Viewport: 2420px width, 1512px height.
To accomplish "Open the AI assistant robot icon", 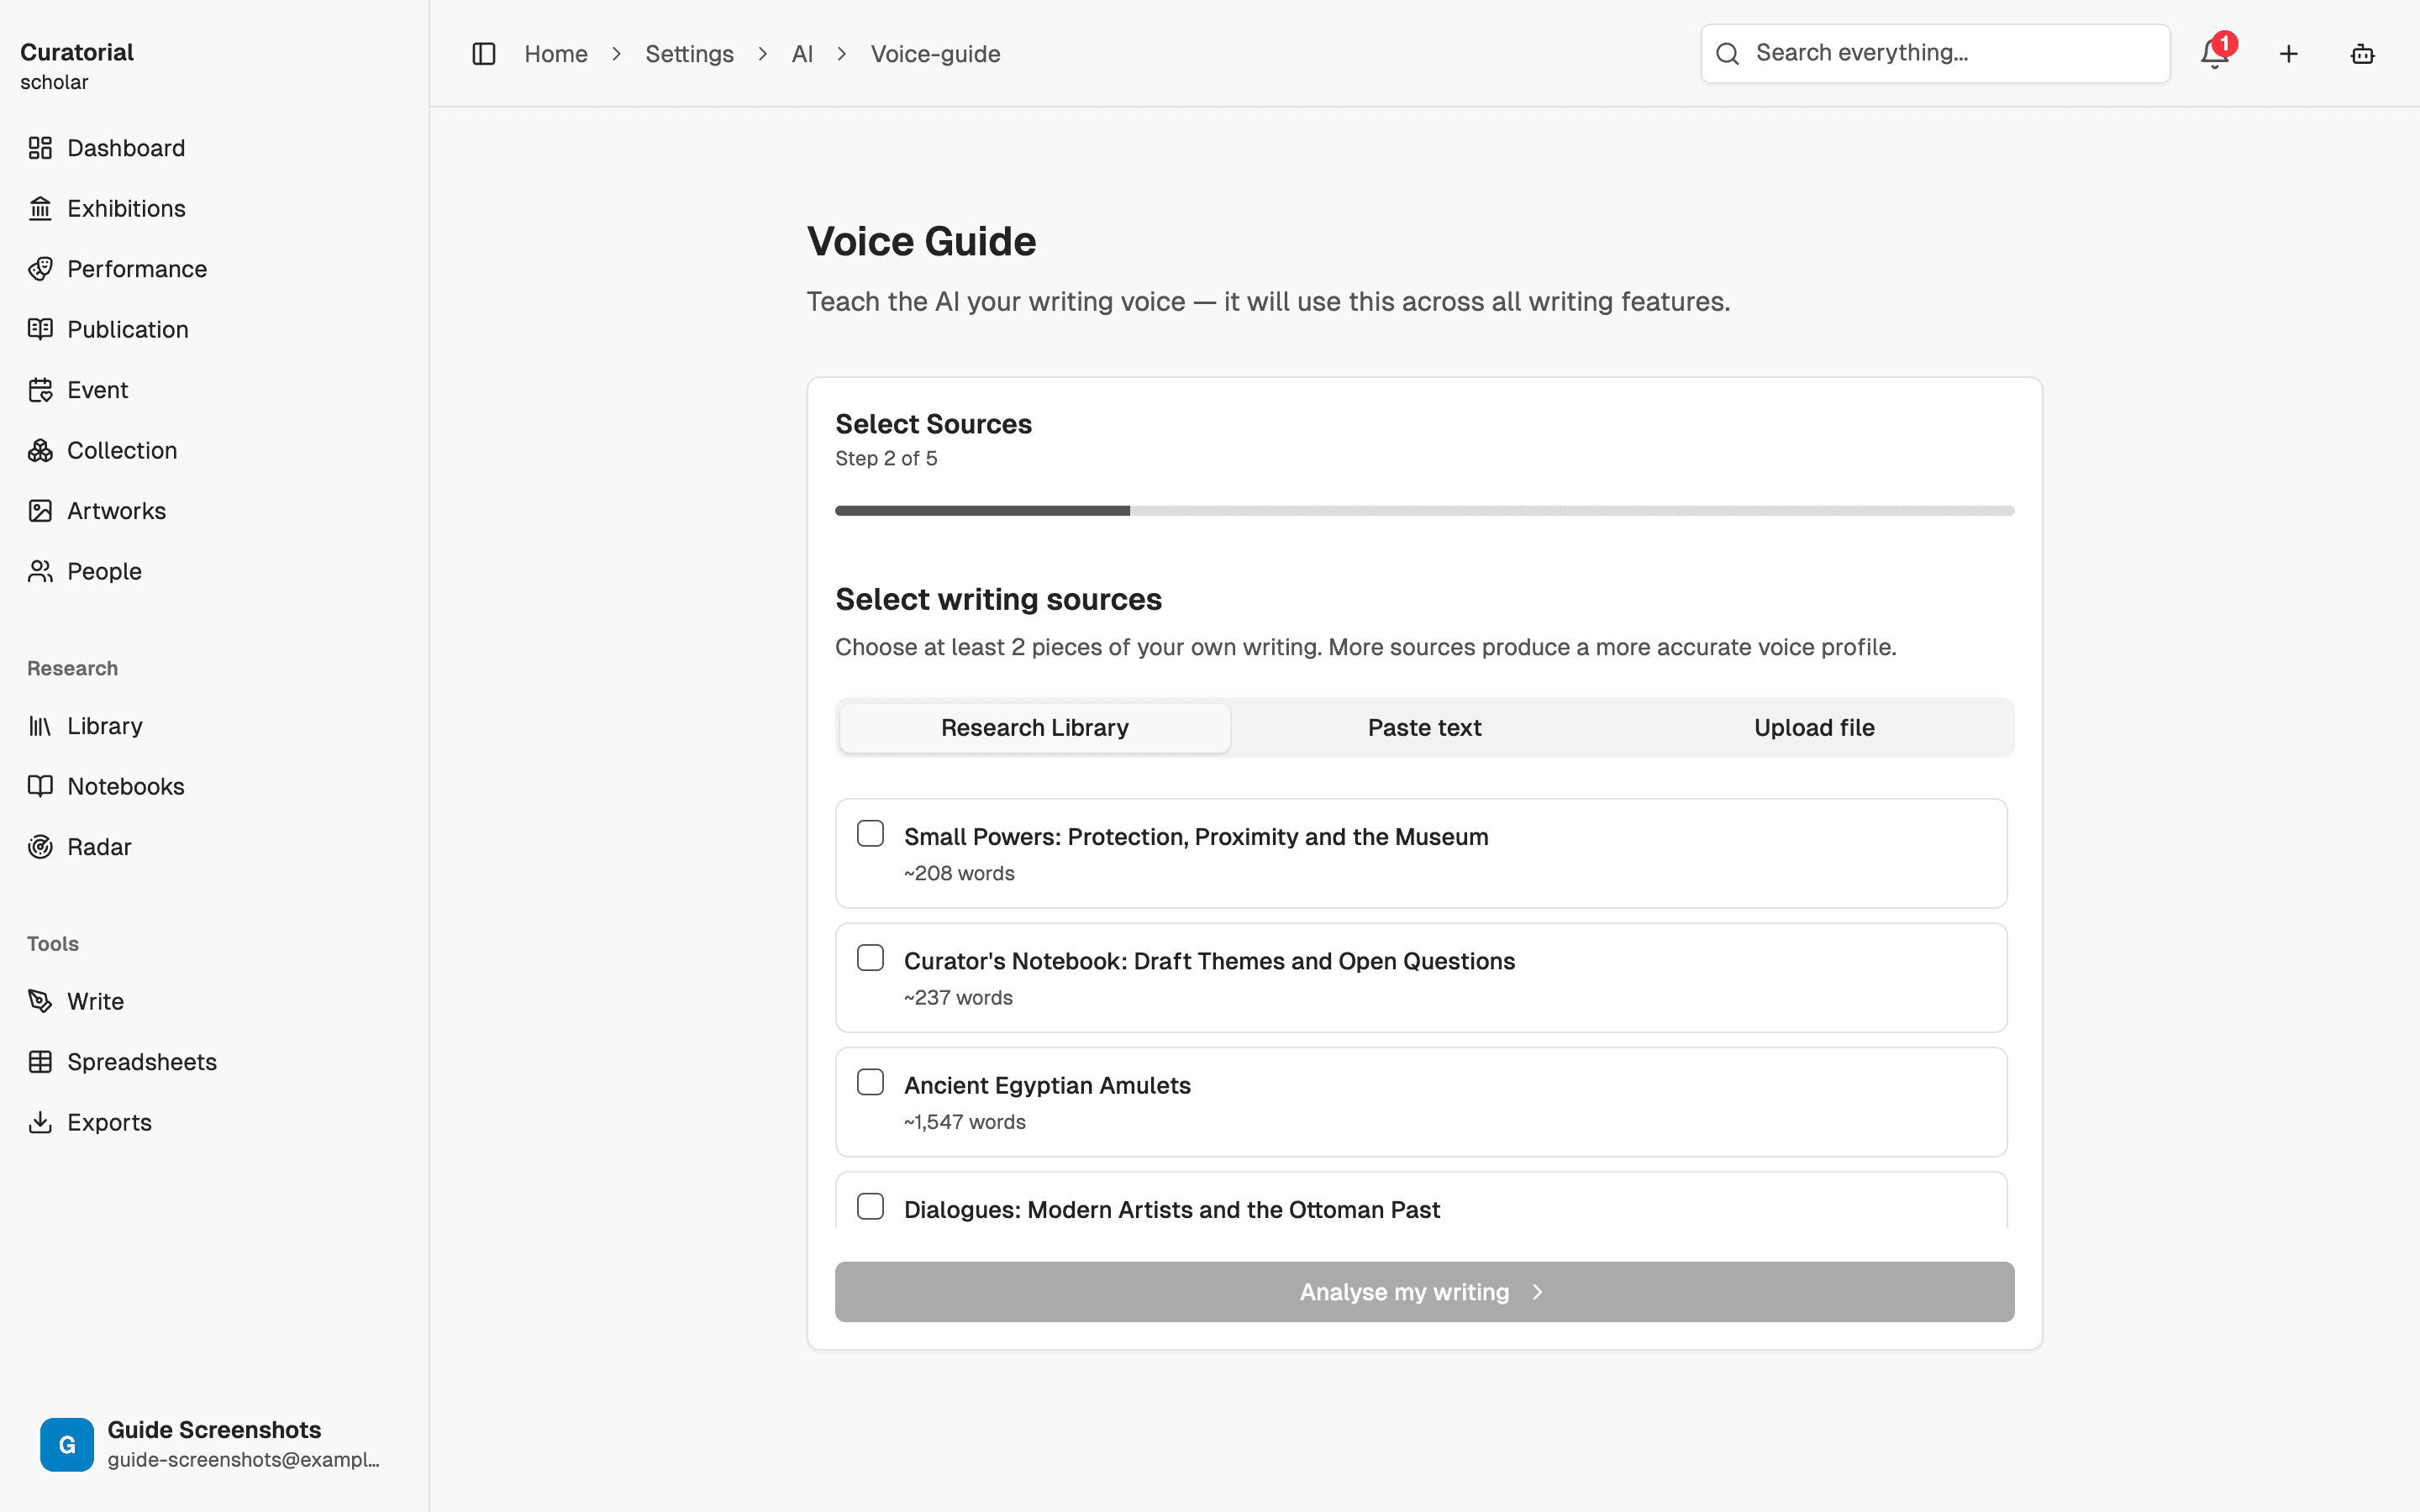I will click(x=2363, y=54).
